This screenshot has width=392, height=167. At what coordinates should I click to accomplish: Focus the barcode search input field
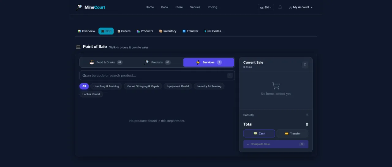point(157,76)
